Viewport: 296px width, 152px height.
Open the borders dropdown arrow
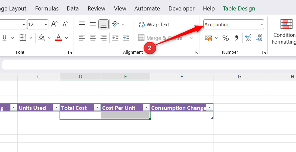point(31,38)
